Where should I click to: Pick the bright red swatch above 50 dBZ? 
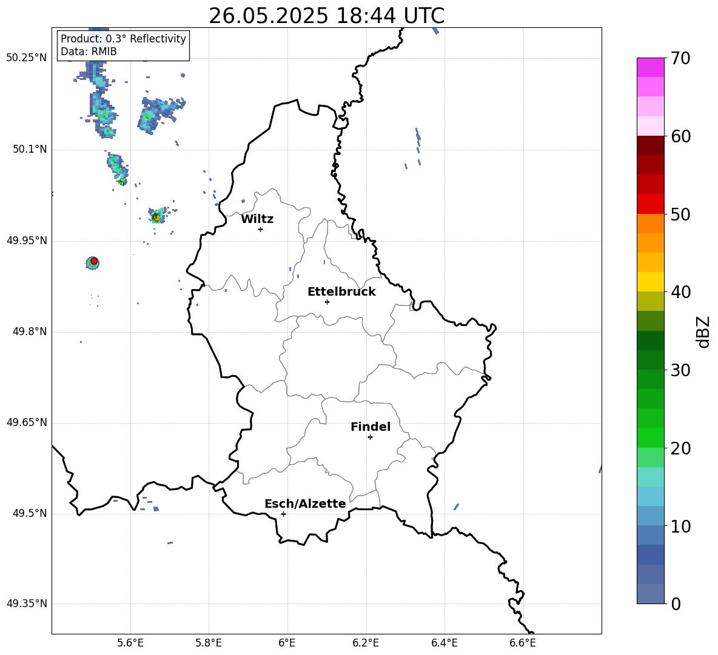pos(651,204)
